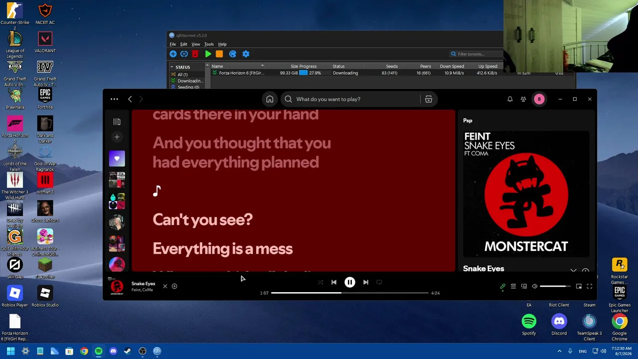The image size is (638, 359).
Task: Enter Spotify full screen mode
Action: point(589,286)
